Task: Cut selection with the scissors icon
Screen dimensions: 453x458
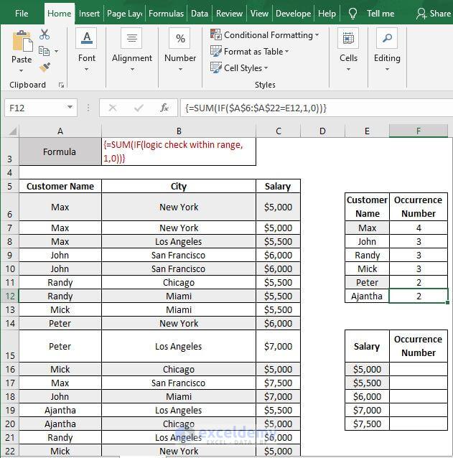Action: coord(45,34)
